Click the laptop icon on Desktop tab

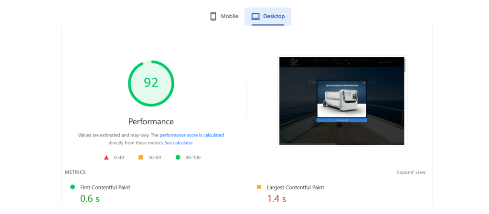pyautogui.click(x=255, y=16)
